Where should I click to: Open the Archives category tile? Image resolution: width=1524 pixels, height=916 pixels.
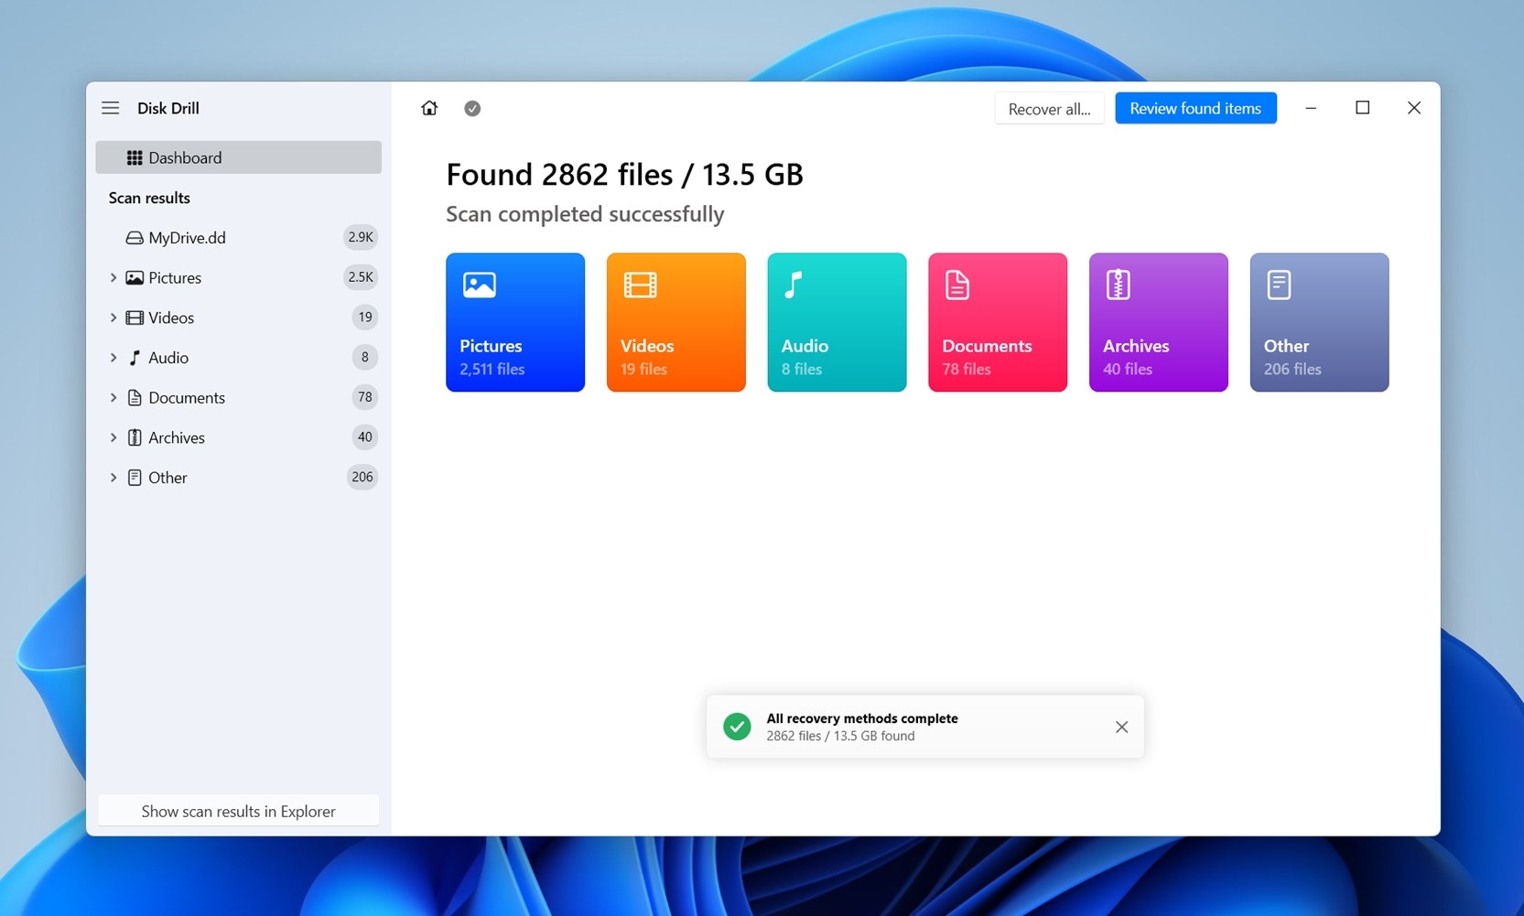(x=1158, y=322)
